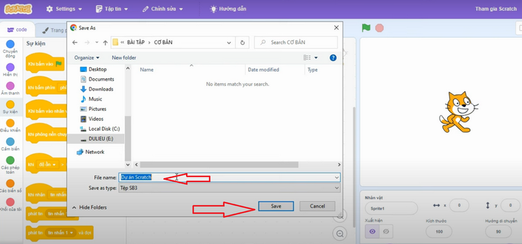Open Hướng dẫn tutorials
The height and width of the screenshot is (244, 522).
tap(228, 9)
